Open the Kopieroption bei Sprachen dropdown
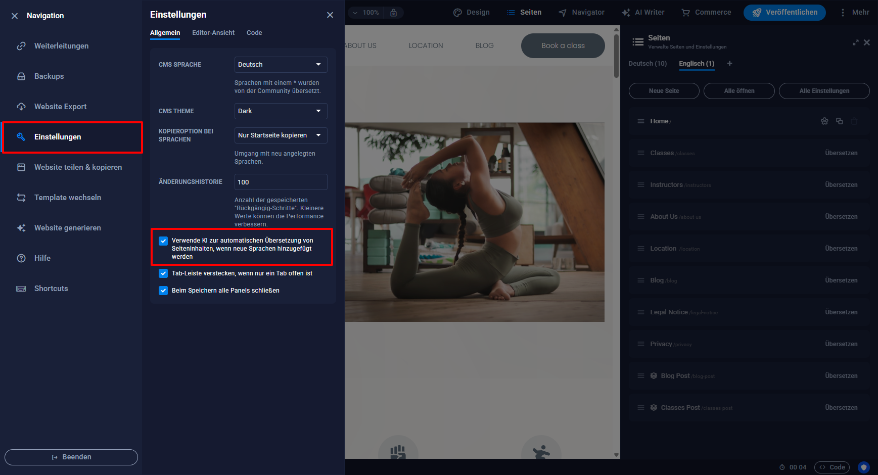Image resolution: width=878 pixels, height=475 pixels. pos(281,135)
